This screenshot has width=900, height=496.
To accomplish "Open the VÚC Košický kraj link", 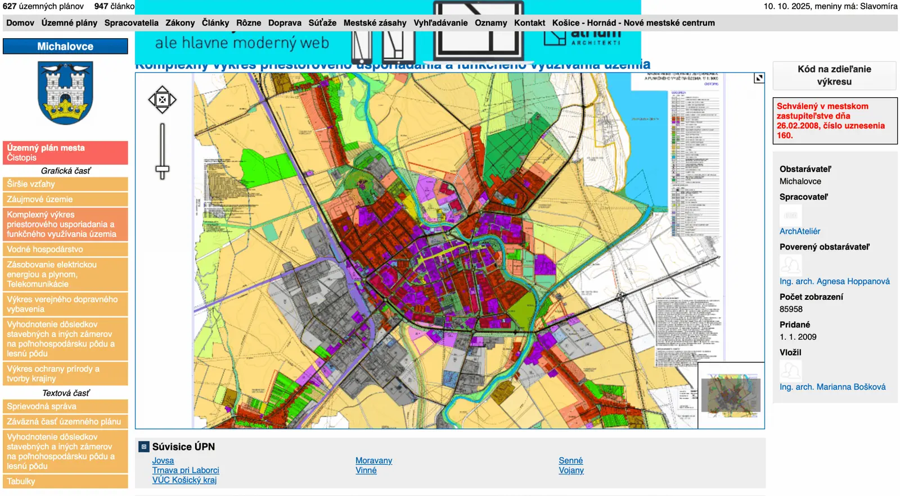I will coord(184,480).
